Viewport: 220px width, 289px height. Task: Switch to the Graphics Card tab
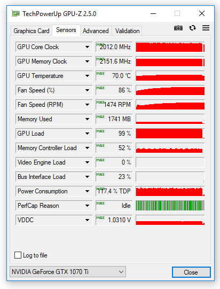[32, 31]
